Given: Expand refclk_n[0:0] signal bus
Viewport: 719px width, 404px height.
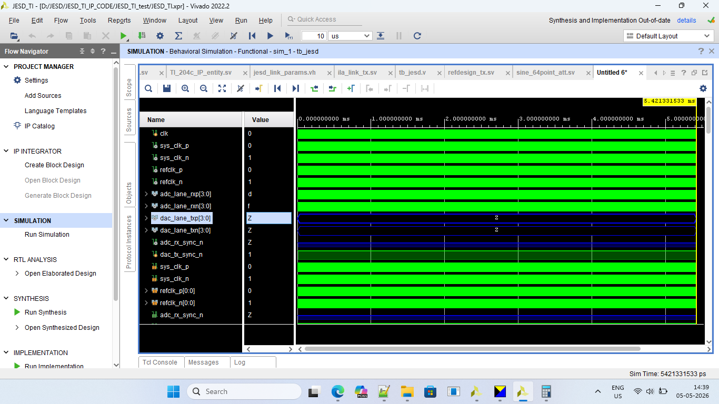Looking at the screenshot, I should [146, 303].
